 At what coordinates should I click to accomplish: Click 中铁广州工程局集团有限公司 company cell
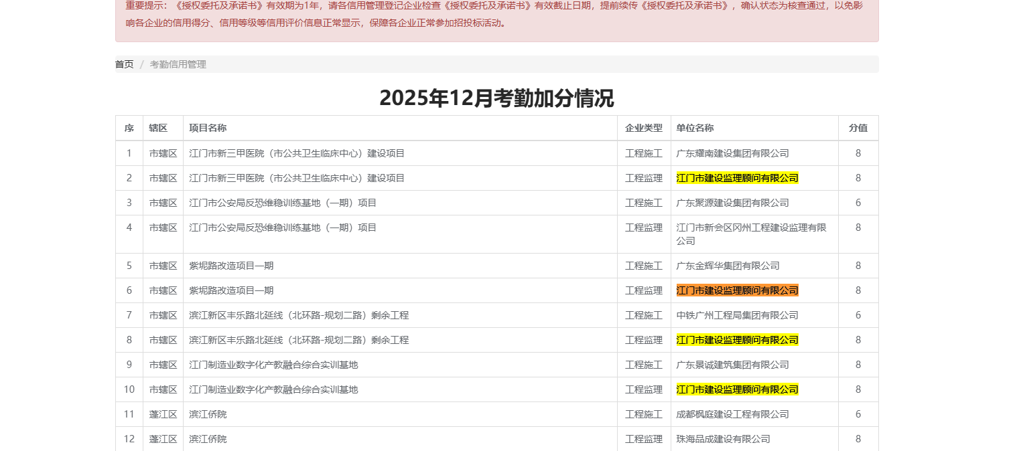coord(737,315)
